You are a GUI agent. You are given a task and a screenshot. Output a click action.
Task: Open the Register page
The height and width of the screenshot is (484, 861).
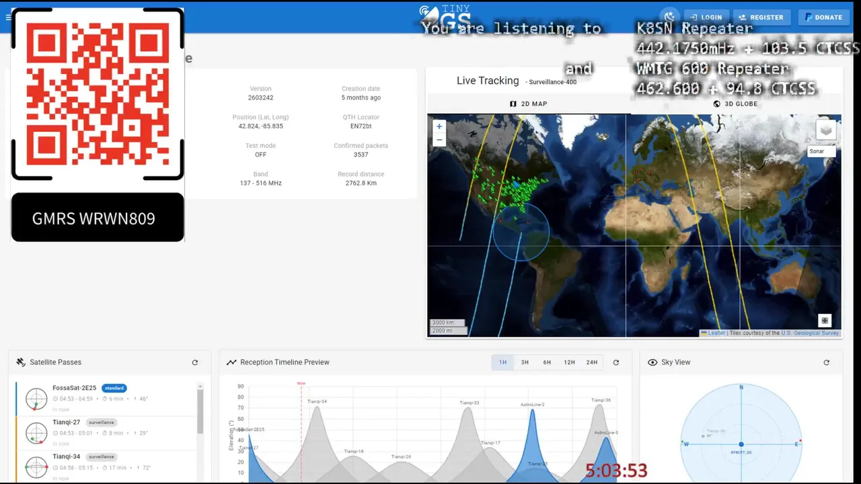tap(761, 17)
